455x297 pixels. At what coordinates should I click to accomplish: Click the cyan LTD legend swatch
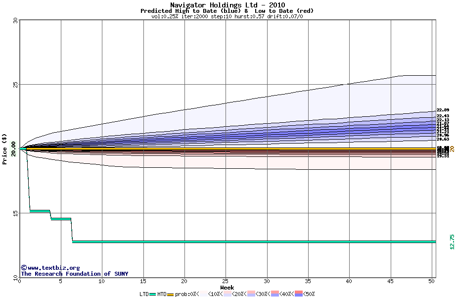152,294
